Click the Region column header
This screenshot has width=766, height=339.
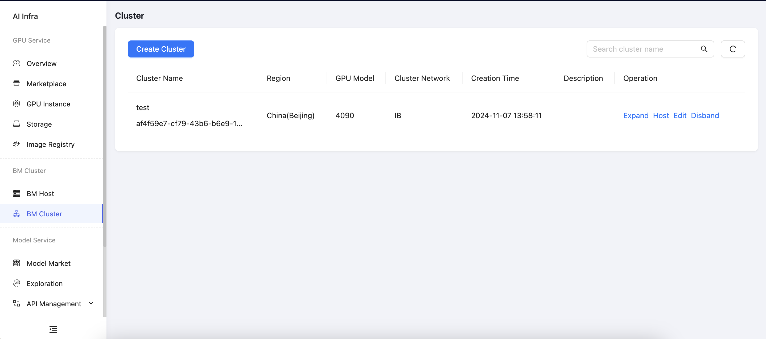click(278, 78)
